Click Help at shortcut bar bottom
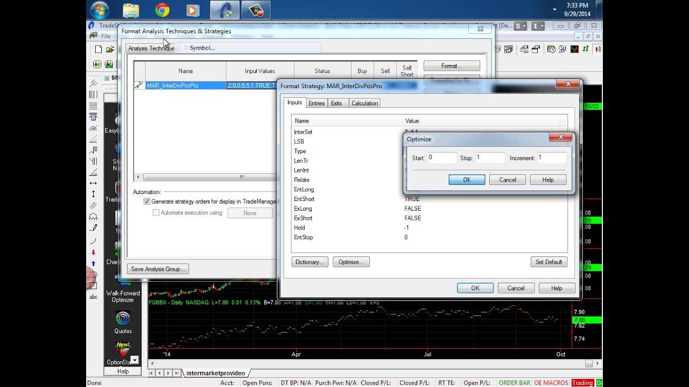689x387 pixels. (123, 371)
